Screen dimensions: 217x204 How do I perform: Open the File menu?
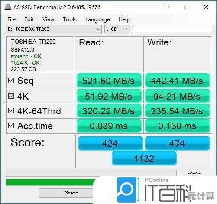[x=11, y=19]
